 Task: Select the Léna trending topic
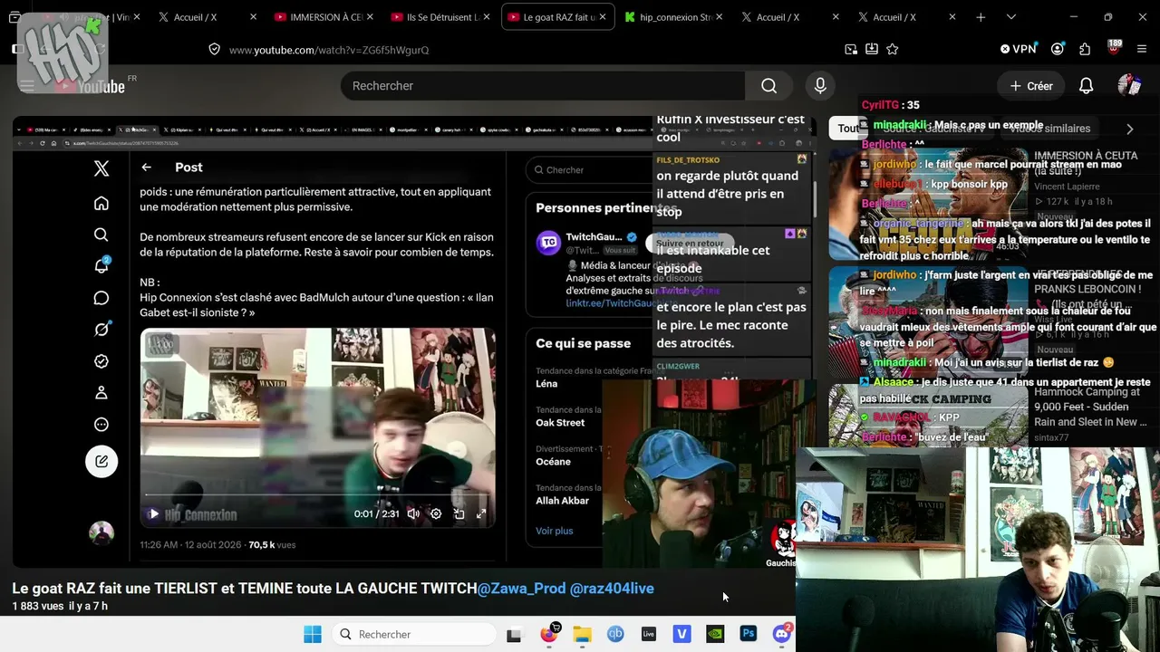coord(546,384)
